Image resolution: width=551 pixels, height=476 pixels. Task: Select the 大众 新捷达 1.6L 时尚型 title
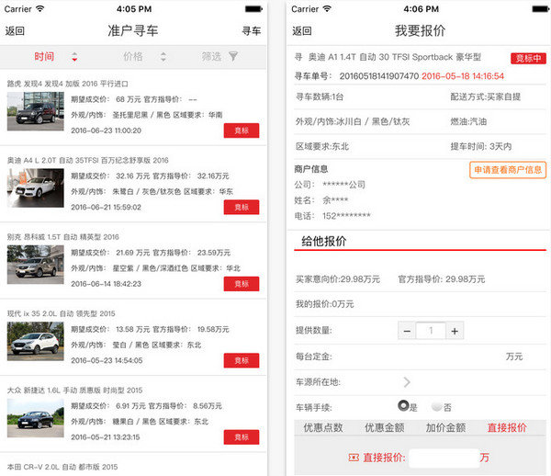click(75, 391)
